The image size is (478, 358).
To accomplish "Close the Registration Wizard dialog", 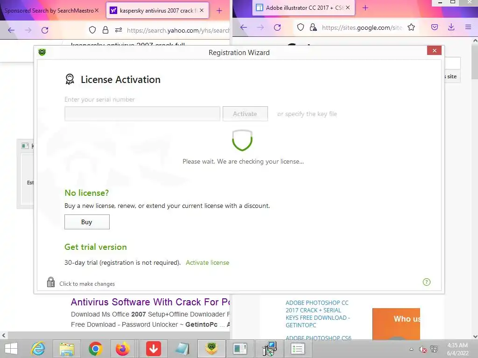I will 435,50.
